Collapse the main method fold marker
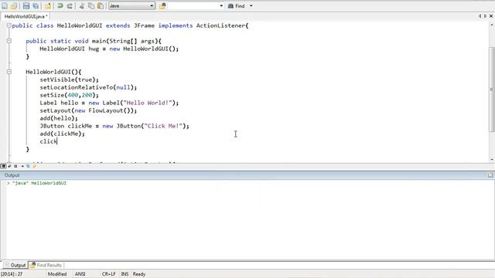This screenshot has height=278, width=495. tap(9, 41)
